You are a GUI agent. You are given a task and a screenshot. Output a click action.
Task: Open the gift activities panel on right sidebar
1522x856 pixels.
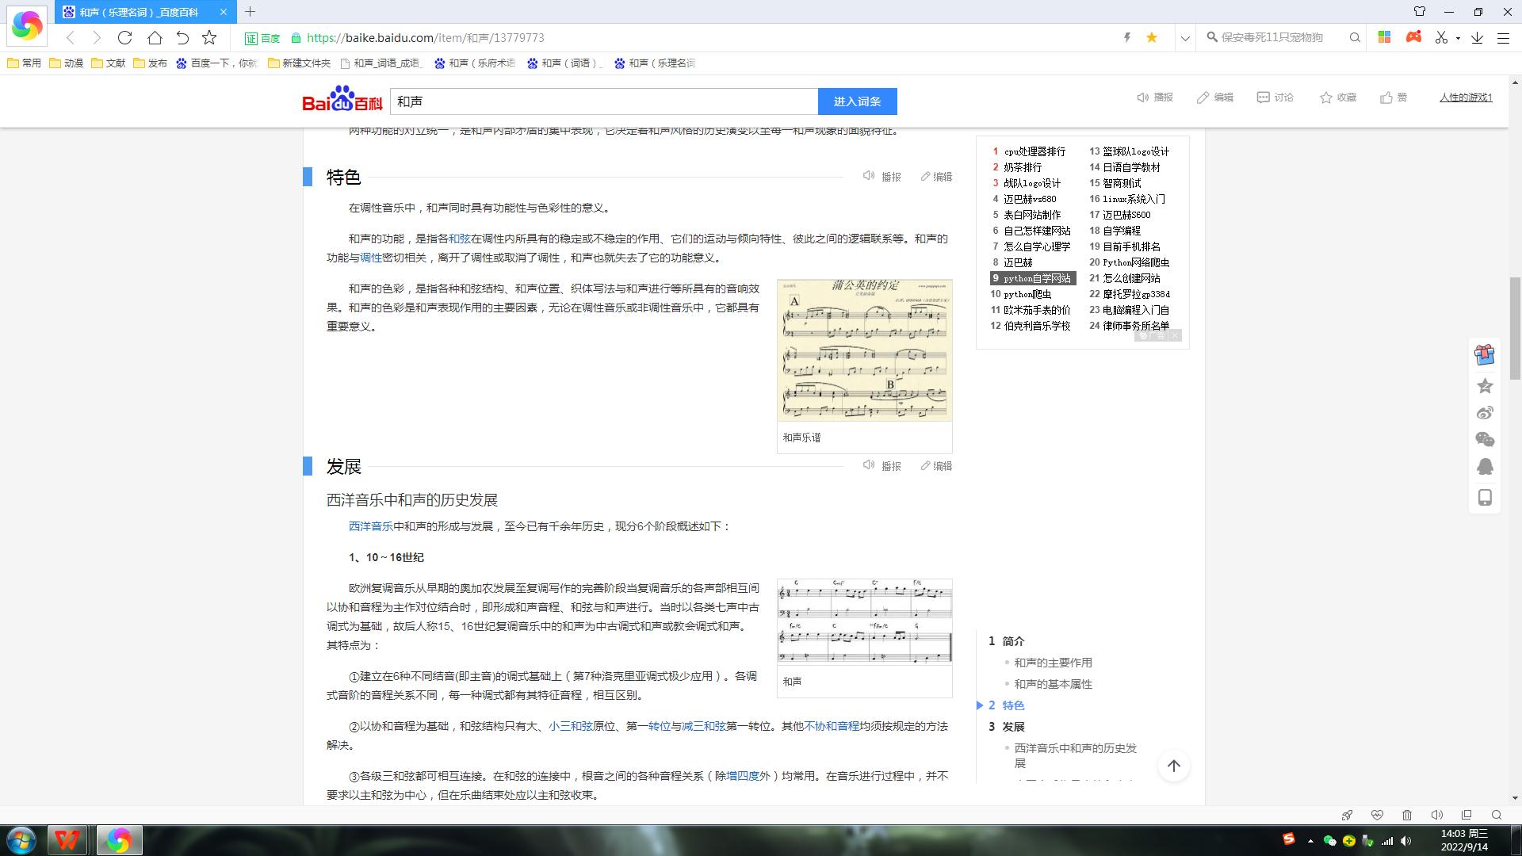[x=1485, y=354]
